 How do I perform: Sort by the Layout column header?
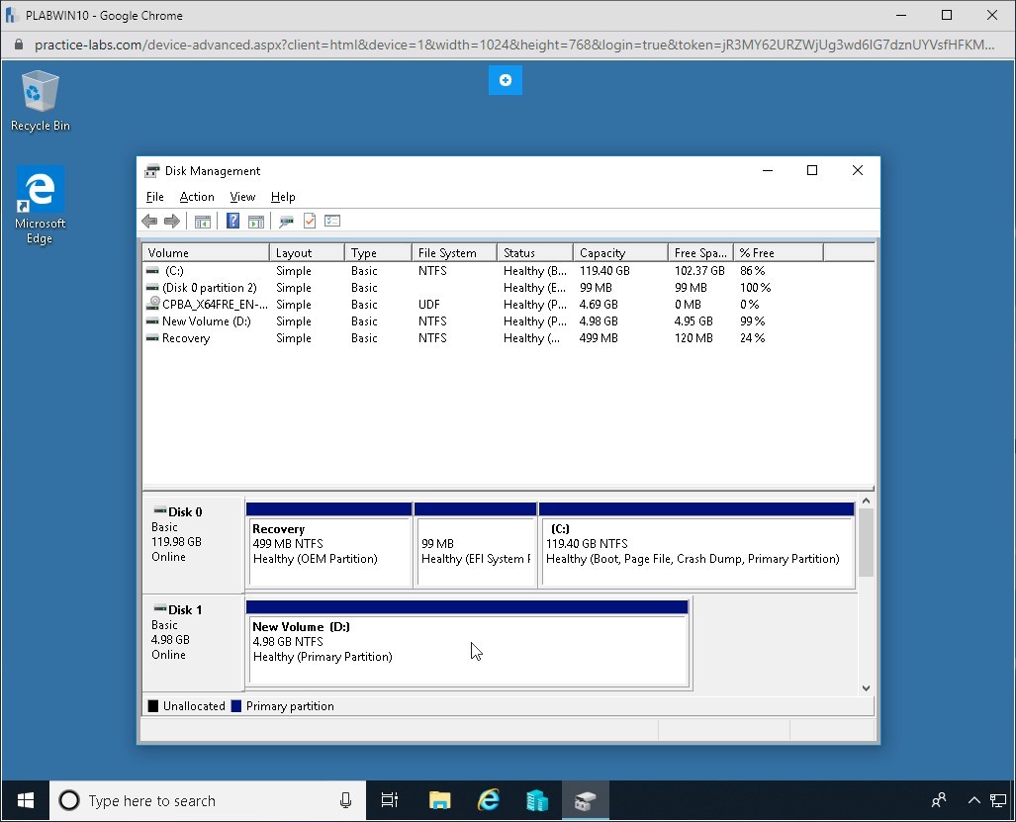[307, 252]
